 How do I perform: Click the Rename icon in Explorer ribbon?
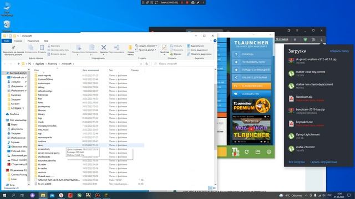click(116, 48)
